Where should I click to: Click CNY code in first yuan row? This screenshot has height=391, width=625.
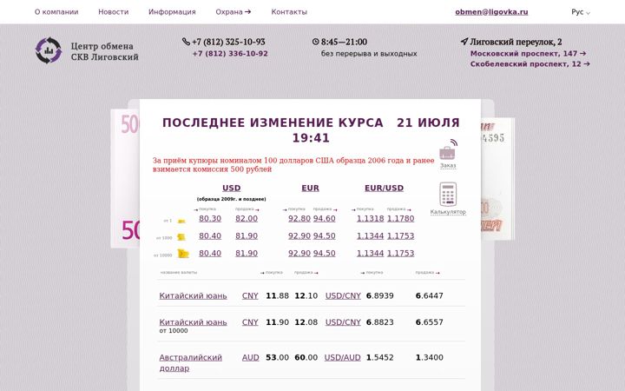[x=250, y=296]
